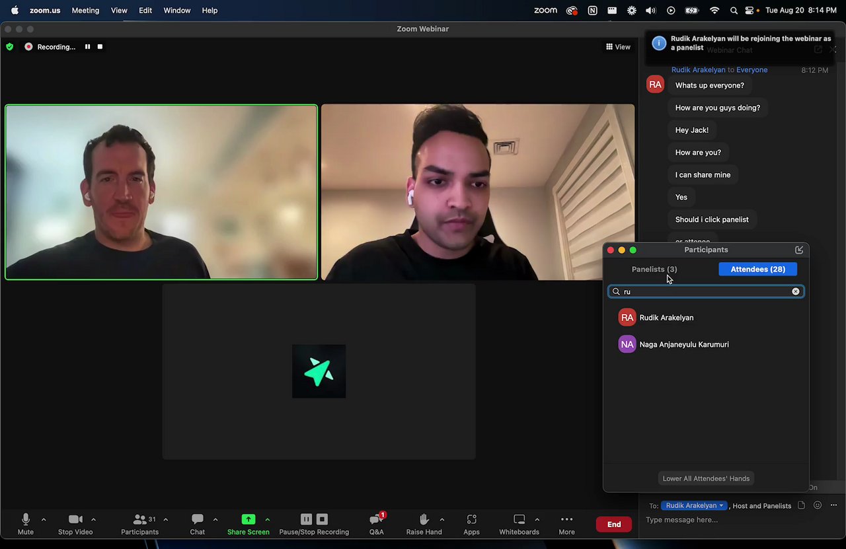Click the green Share Screen button
Viewport: 846px width, 549px height.
248,523
